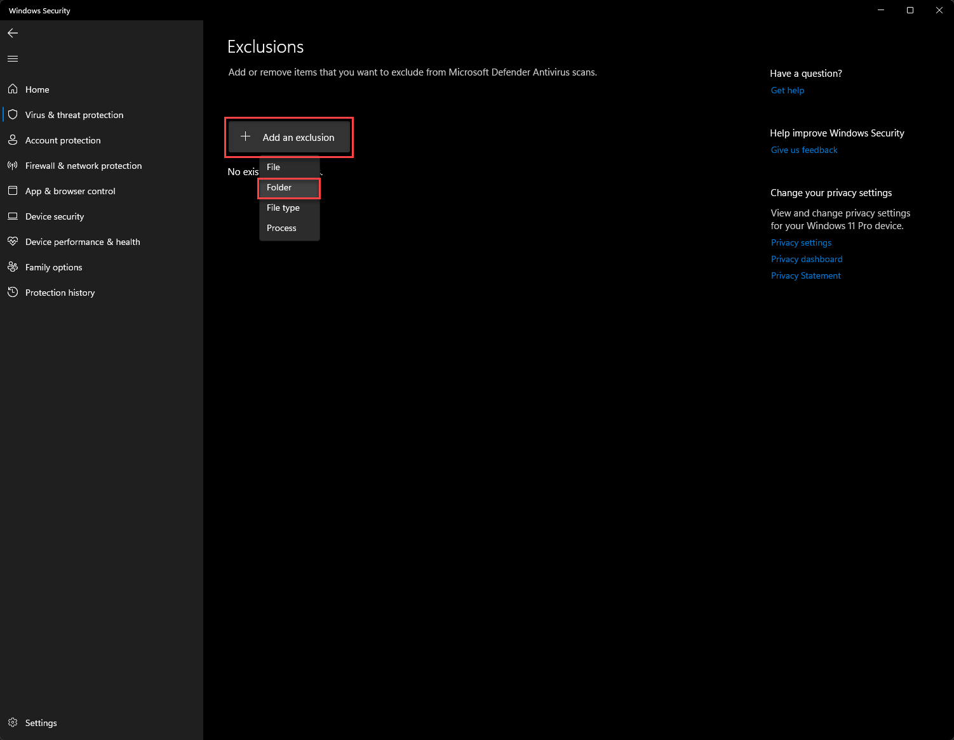Open the Home section
The image size is (954, 740).
[102, 89]
